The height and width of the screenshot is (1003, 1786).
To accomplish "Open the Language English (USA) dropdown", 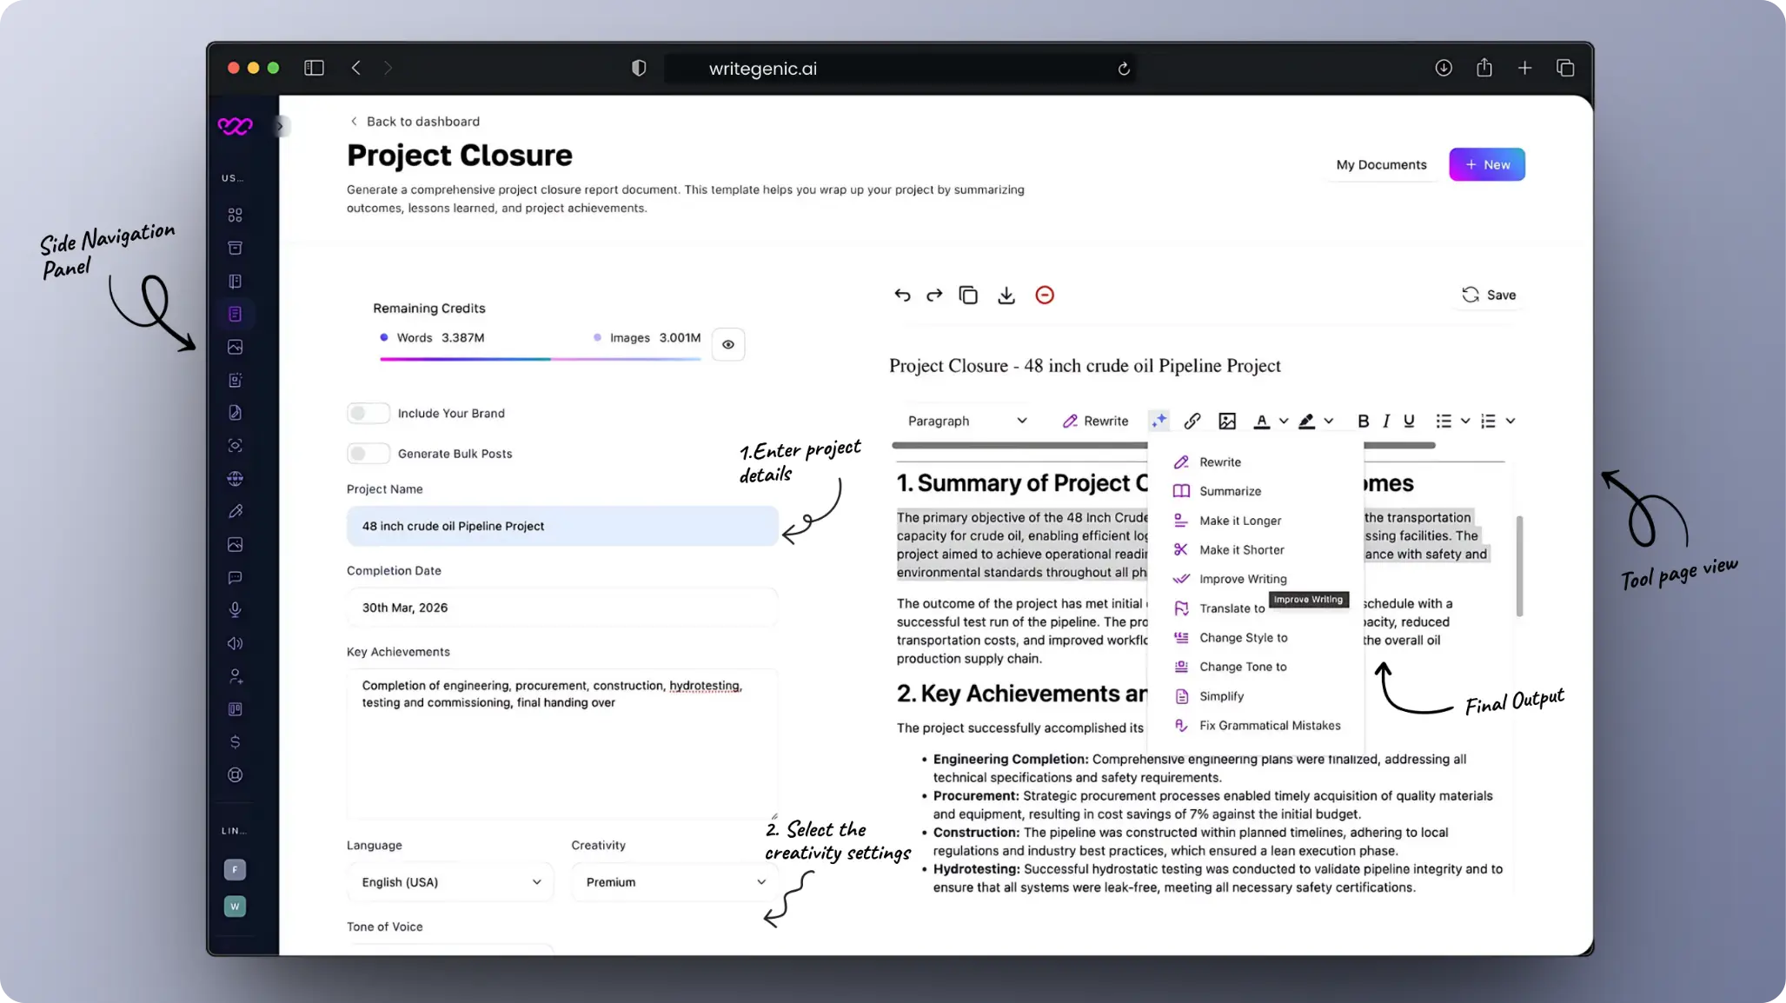I will pos(450,881).
